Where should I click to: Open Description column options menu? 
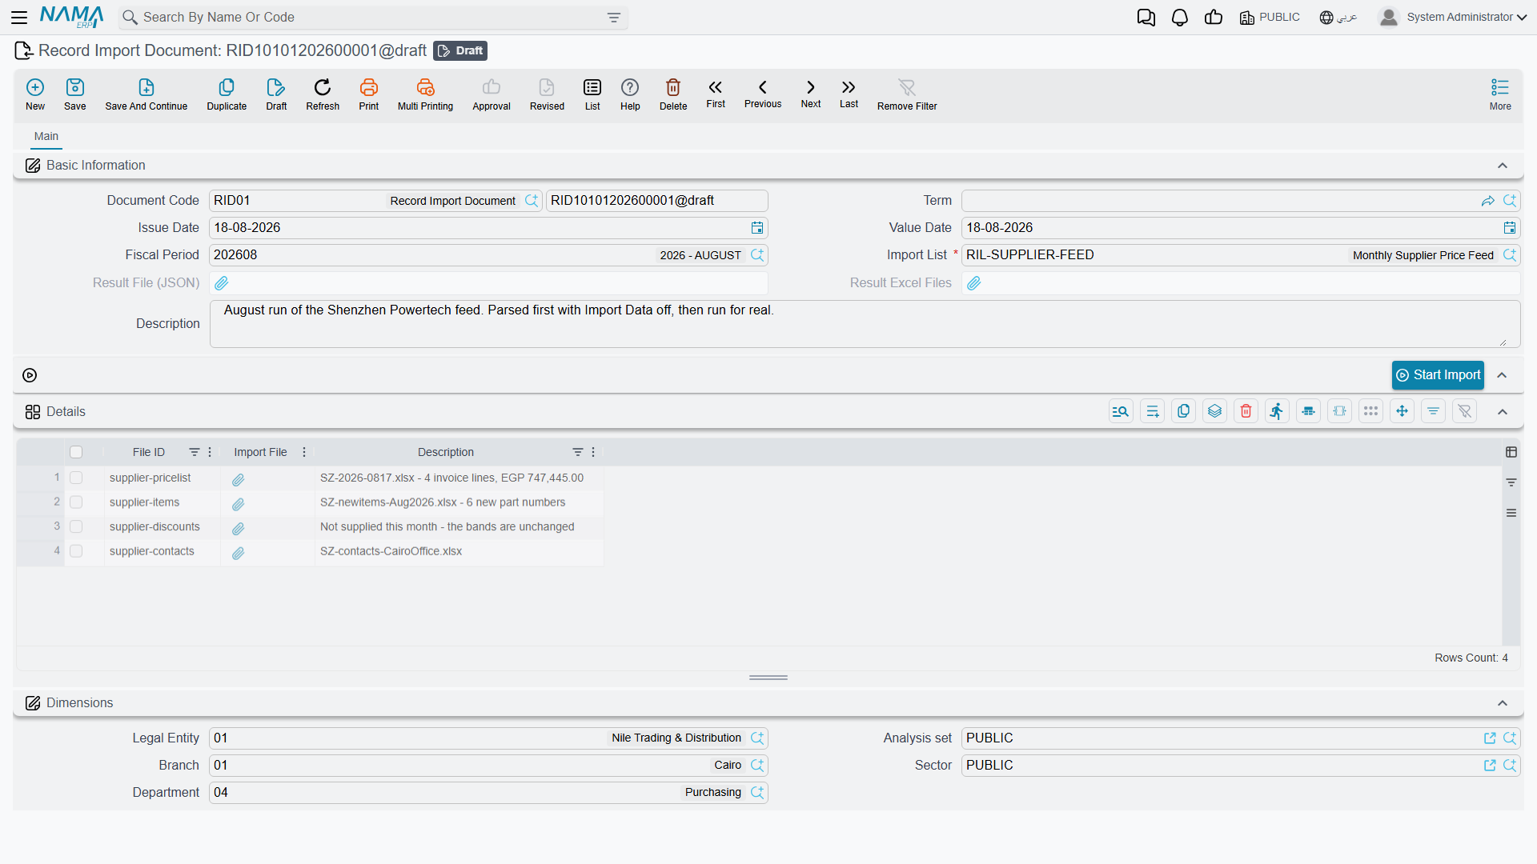coord(593,452)
